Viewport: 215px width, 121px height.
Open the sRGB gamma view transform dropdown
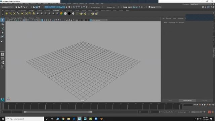[x=99, y=20]
